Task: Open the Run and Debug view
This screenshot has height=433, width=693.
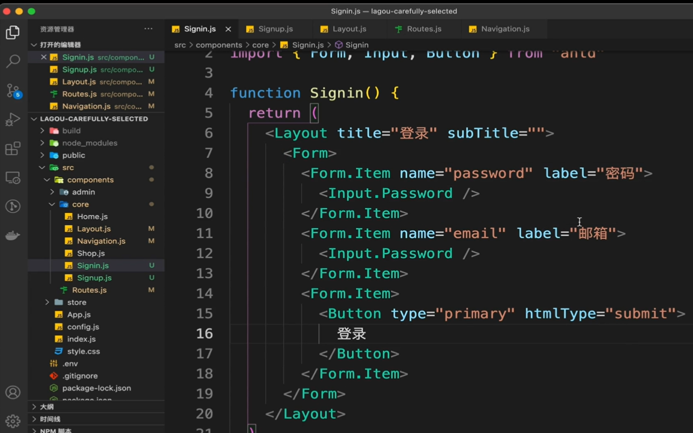Action: point(13,119)
